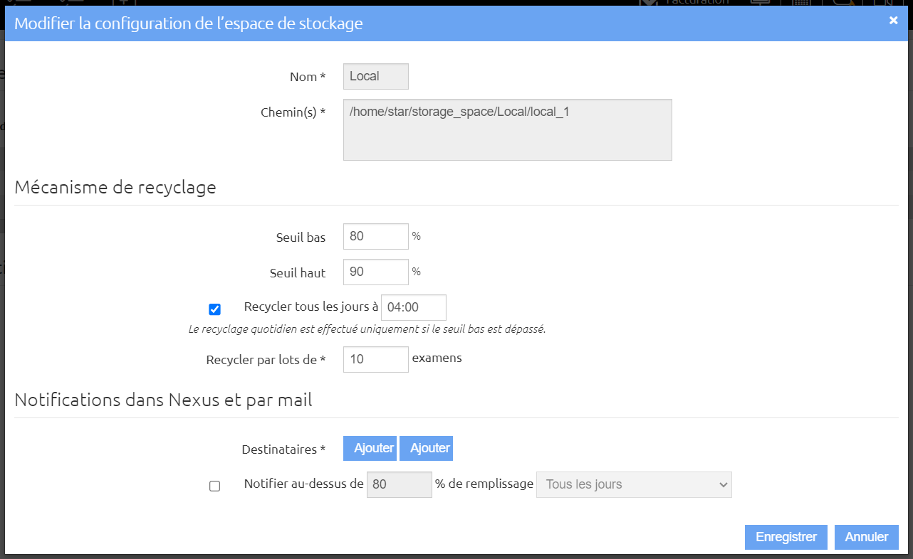Image resolution: width=913 pixels, height=559 pixels.
Task: Click the 'Destinataires *' label
Action: 283,449
